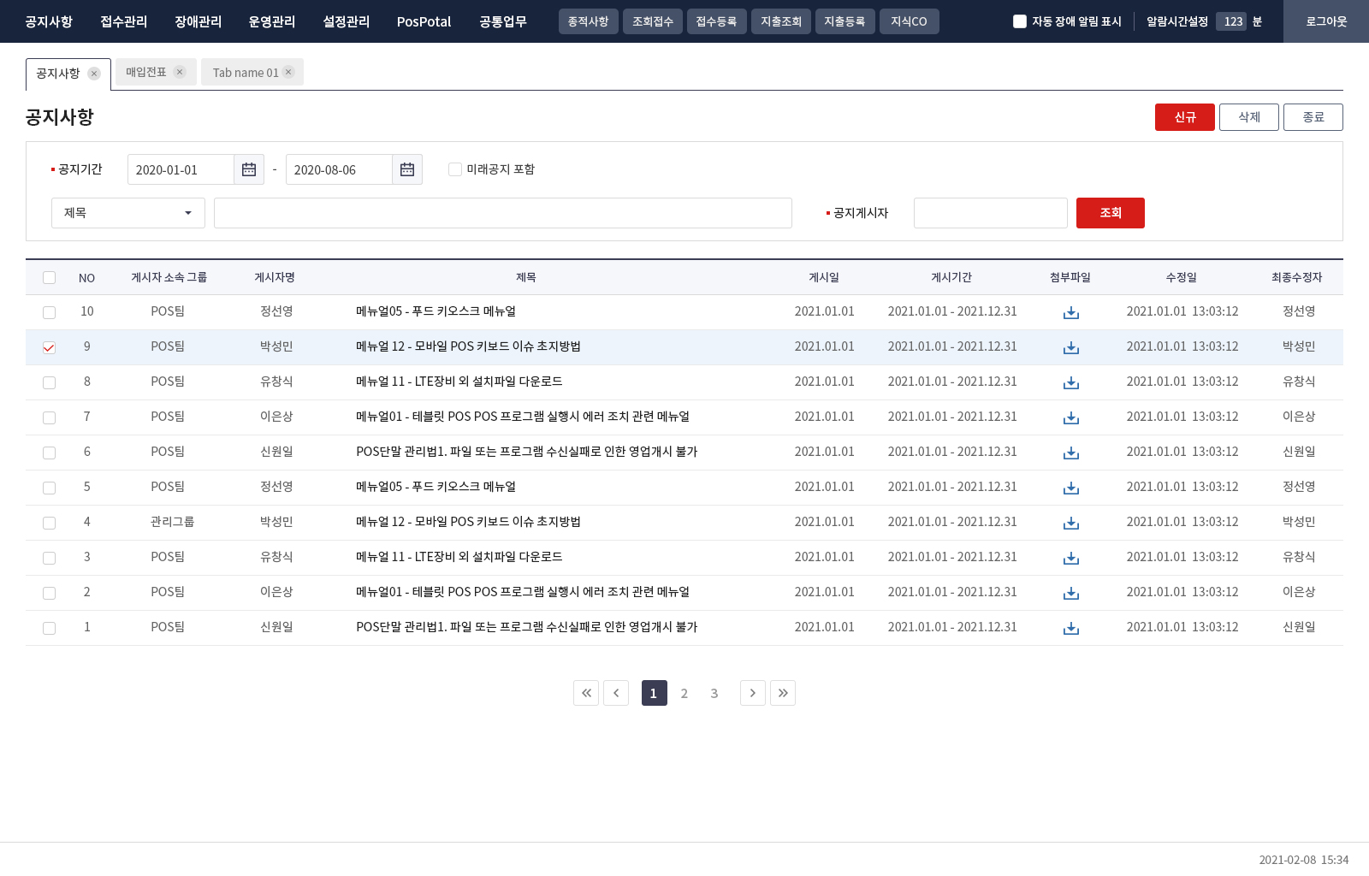Uncheck the row 9 notice checkbox

pos(49,347)
